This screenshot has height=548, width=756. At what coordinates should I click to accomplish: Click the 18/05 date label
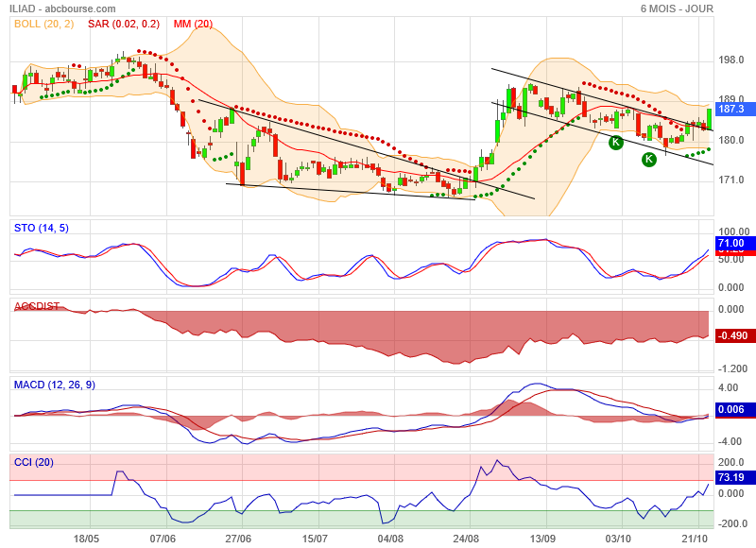[86, 539]
